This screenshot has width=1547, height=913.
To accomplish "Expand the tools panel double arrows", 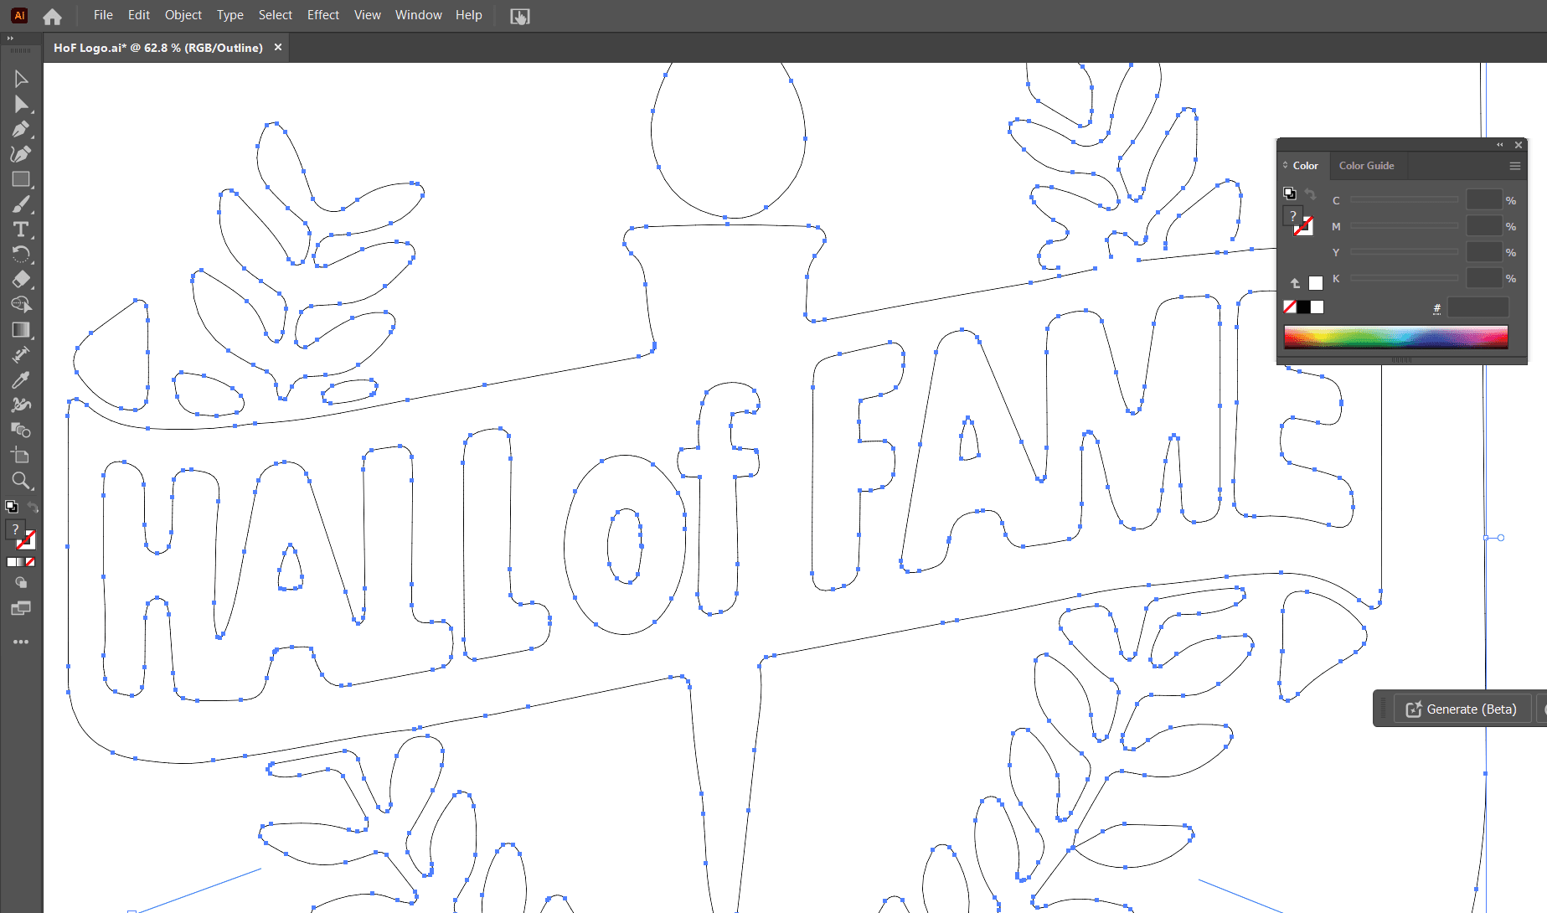I will (x=10, y=39).
